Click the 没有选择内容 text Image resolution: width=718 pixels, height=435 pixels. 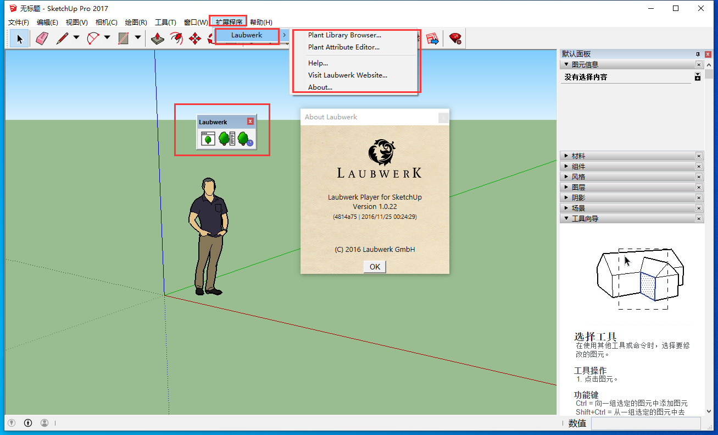tap(586, 78)
